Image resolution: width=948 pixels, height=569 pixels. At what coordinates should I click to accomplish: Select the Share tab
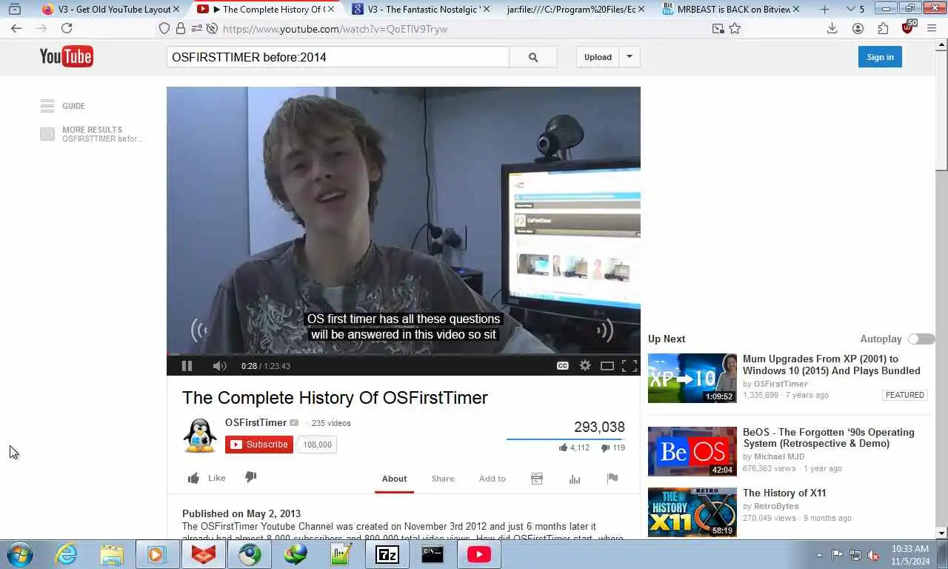click(x=443, y=479)
